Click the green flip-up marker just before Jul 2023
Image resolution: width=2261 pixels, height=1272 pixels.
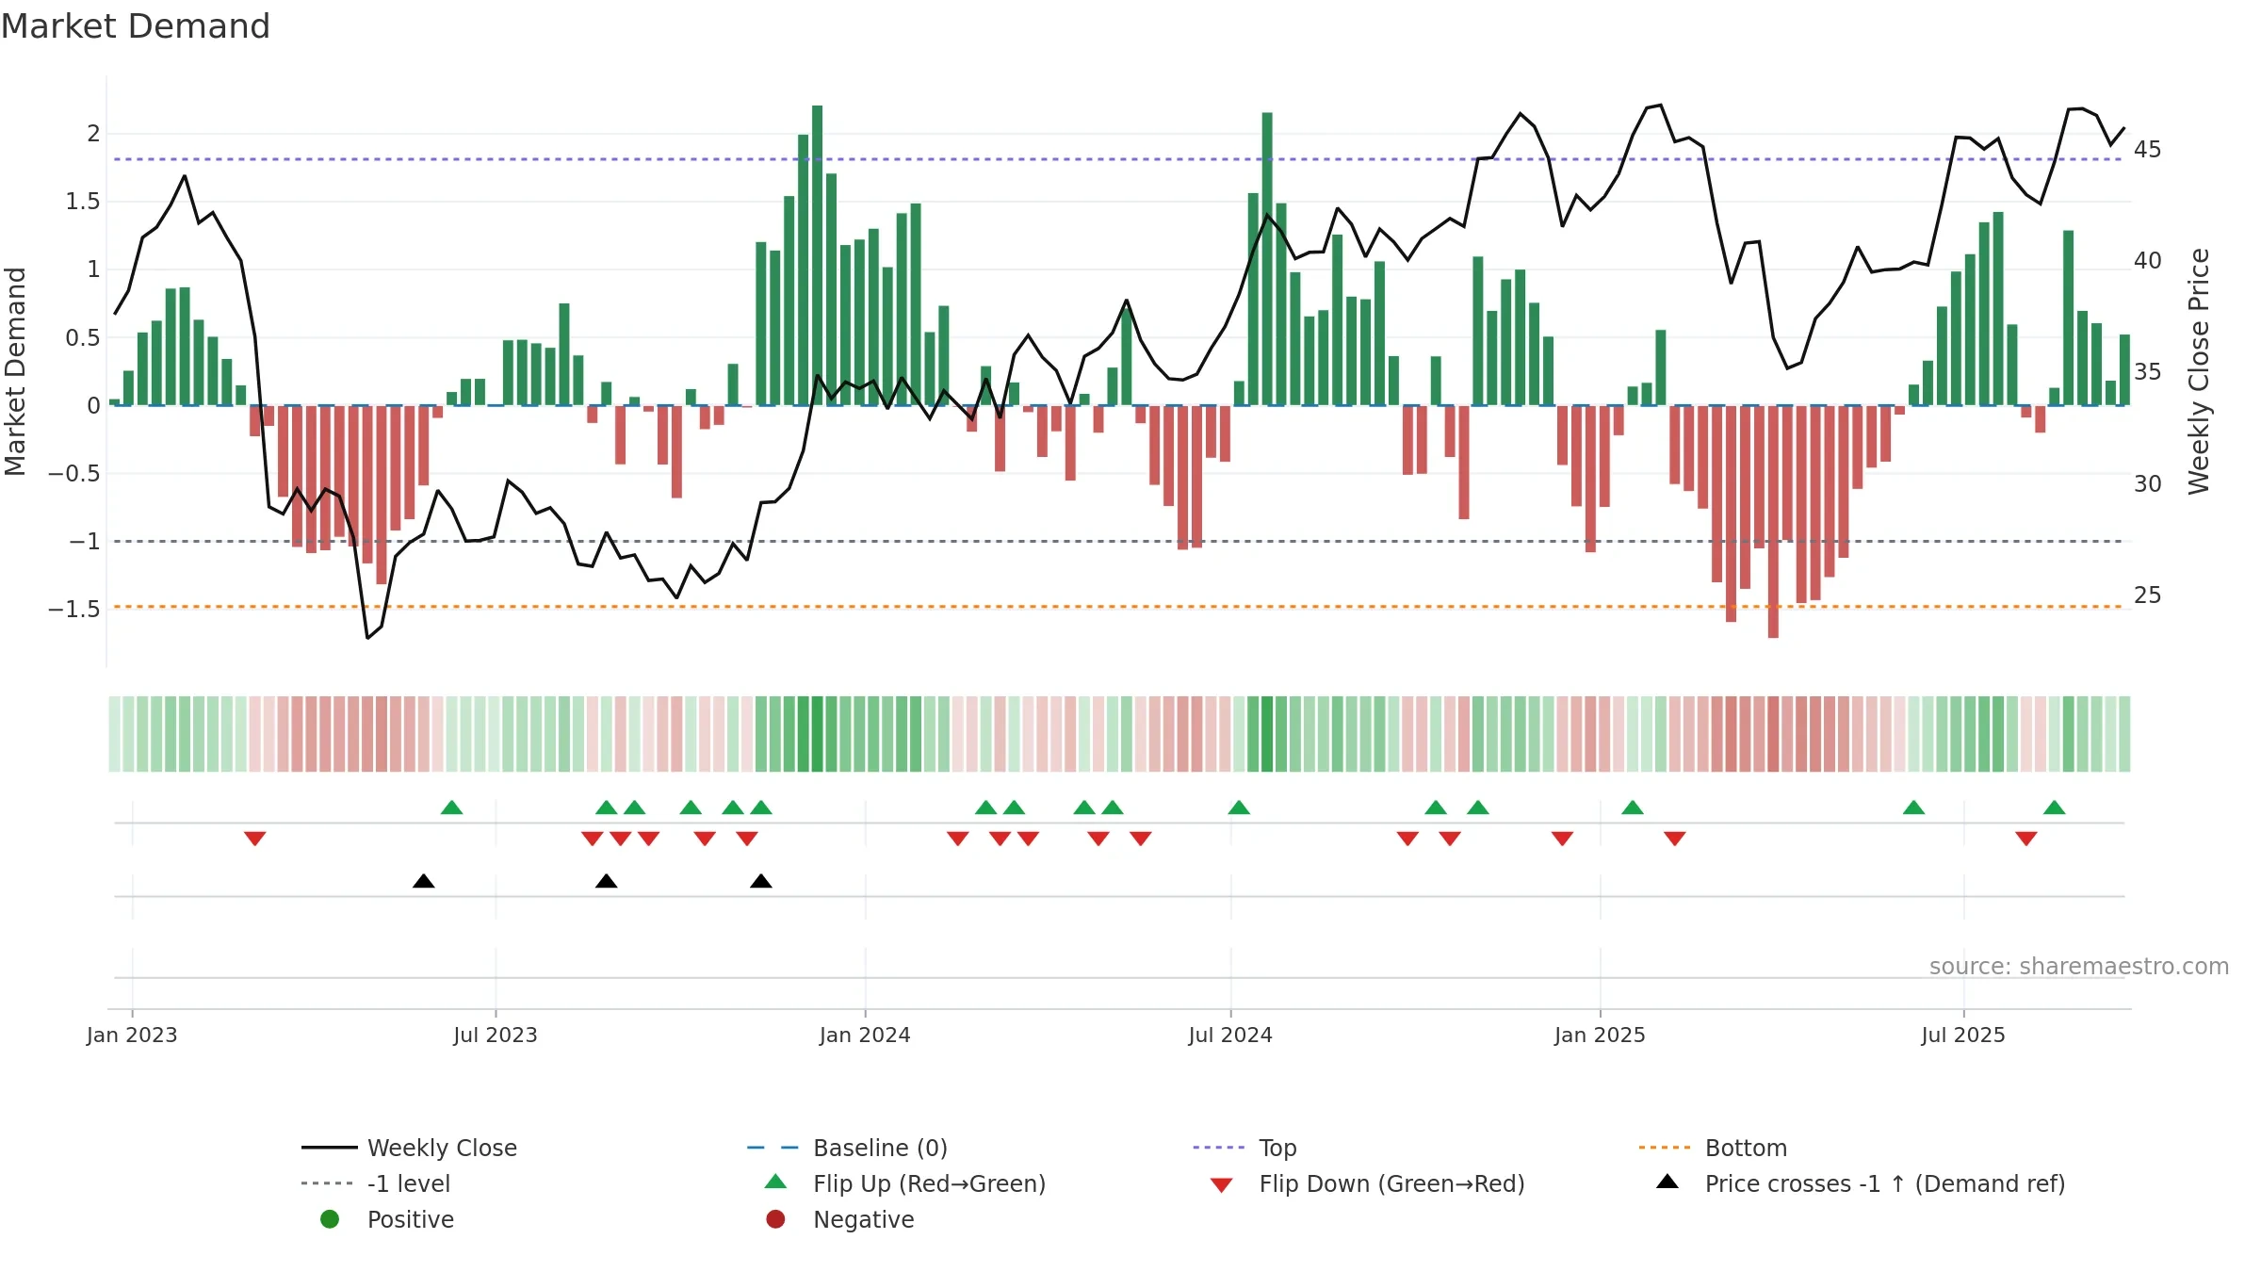tap(452, 807)
